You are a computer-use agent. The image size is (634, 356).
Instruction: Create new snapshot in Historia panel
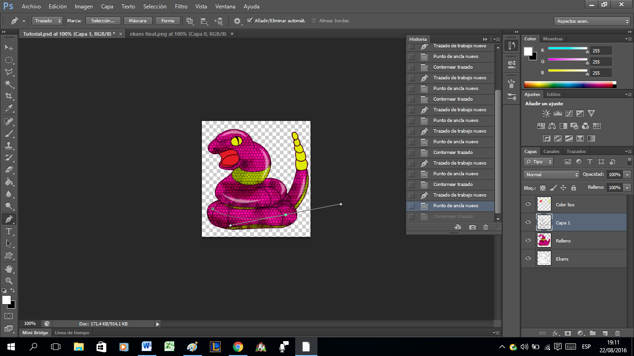472,227
